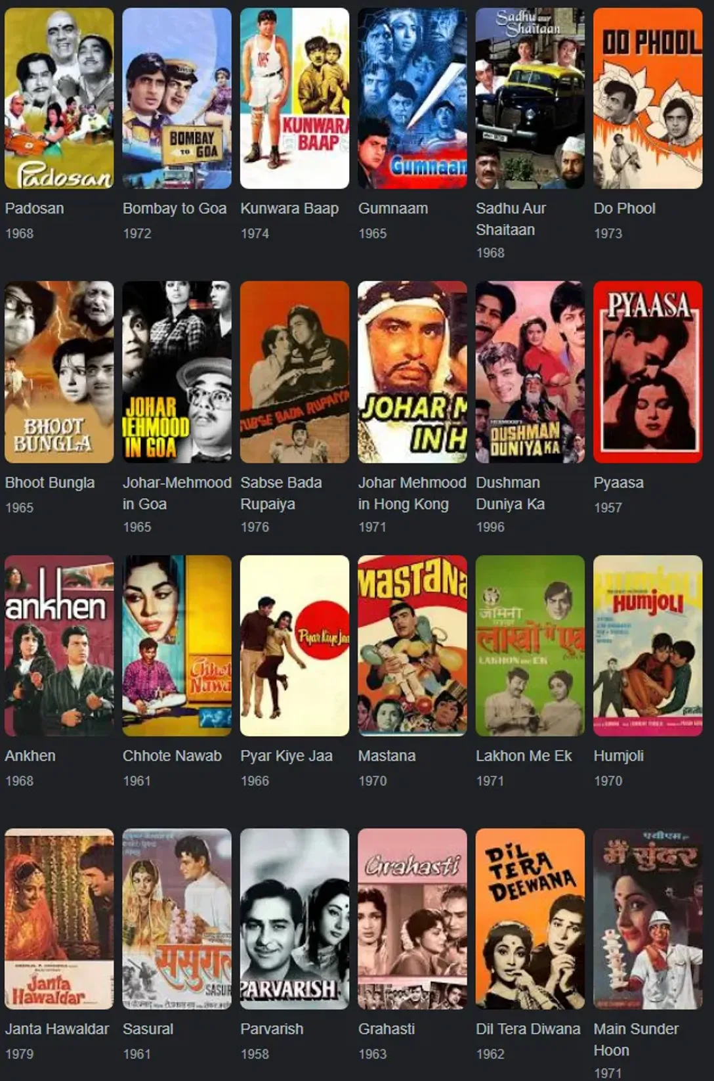Image resolution: width=714 pixels, height=1081 pixels.
Task: Click the Lakhon Me Ek title
Action: (524, 756)
